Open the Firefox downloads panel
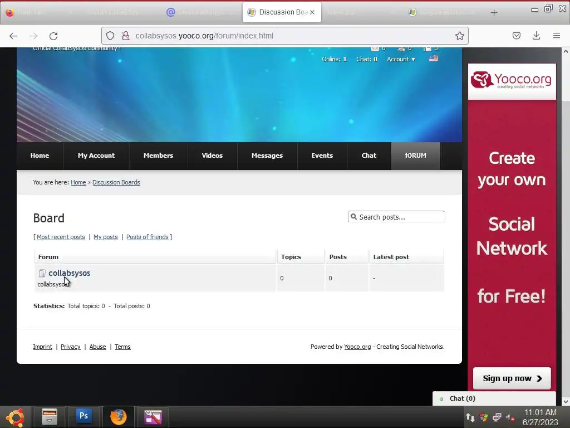Screen dimensions: 570x428 coord(536,36)
